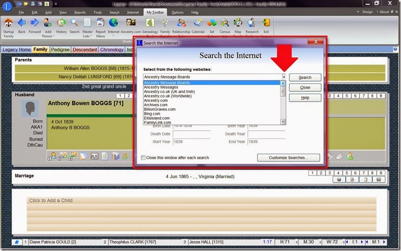Open bookmark Diane Patricia GOULD [2]
This screenshot has width=401, height=251.
pos(65,242)
